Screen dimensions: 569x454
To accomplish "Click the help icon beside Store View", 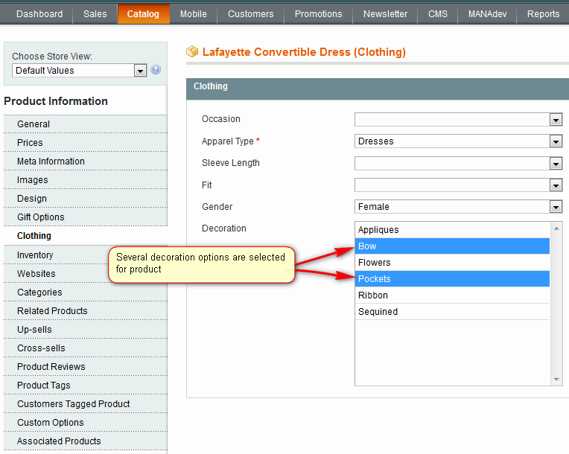I will pyautogui.click(x=156, y=70).
